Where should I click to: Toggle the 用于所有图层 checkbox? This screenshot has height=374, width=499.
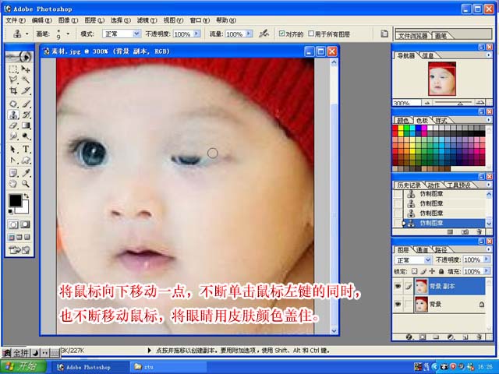click(311, 34)
